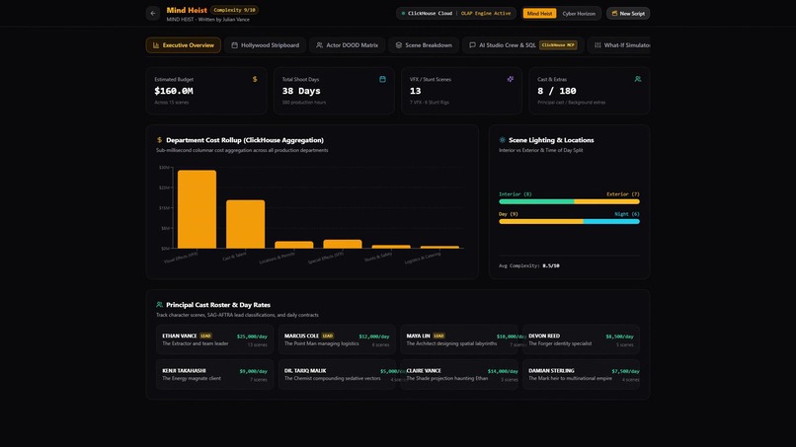Click the LEAD badge next to Marcus Cole

pos(328,335)
